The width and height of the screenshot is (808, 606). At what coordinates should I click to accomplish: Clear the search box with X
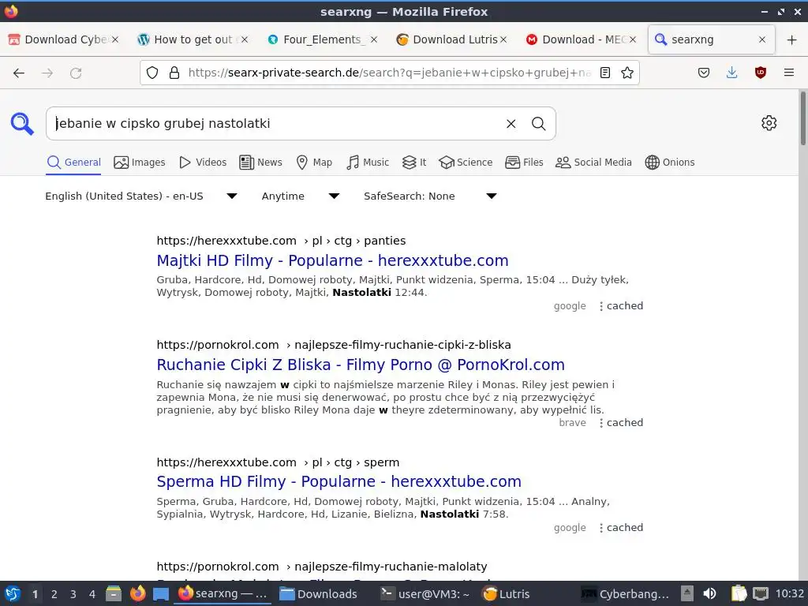[511, 124]
